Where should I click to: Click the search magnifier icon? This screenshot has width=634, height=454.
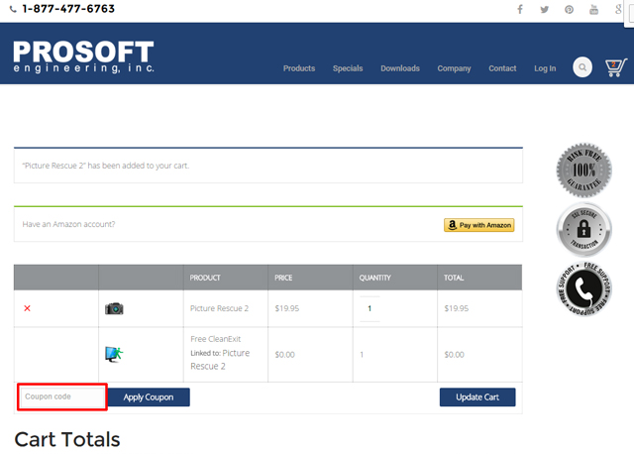(x=582, y=68)
